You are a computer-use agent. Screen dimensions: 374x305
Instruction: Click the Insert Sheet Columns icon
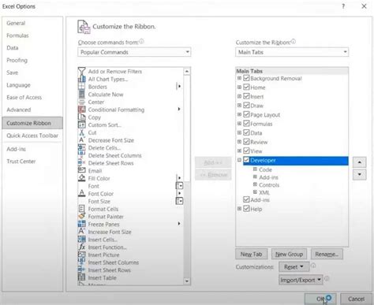click(x=82, y=262)
